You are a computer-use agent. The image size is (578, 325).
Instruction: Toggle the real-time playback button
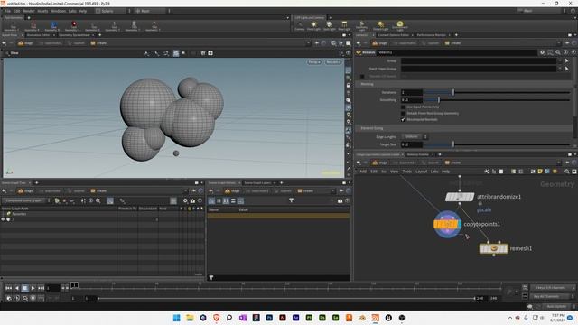point(9,298)
